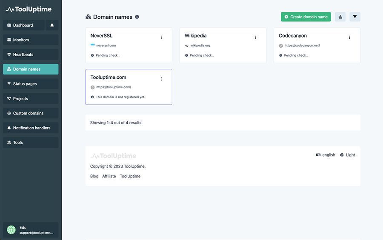Image resolution: width=383 pixels, height=240 pixels.
Task: Click the ToolUptime logo in sidebar
Action: [29, 9]
